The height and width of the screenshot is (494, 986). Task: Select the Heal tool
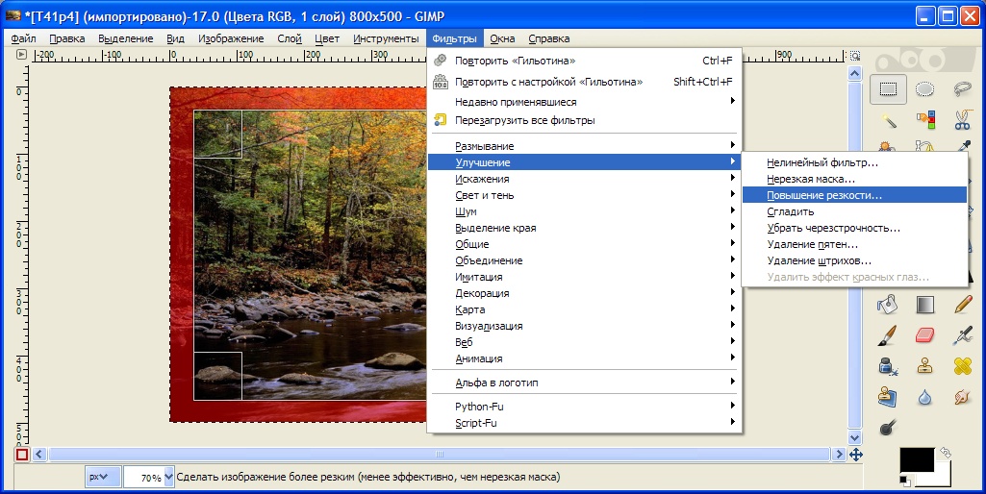[963, 366]
